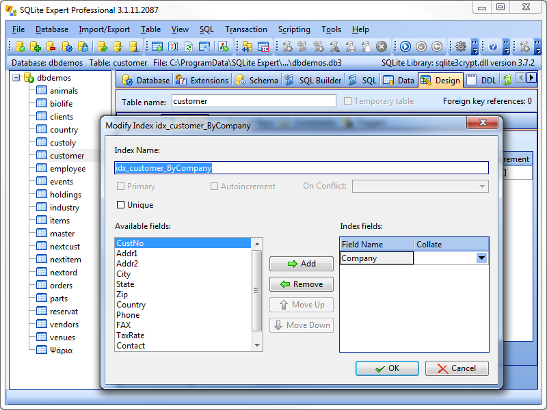Click the Table name input field
Screen dimensions: 547x410
254,101
